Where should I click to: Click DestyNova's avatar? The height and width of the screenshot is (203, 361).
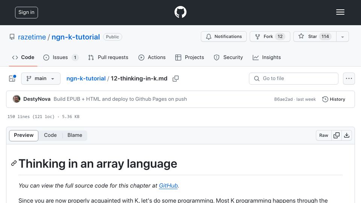pos(17,99)
